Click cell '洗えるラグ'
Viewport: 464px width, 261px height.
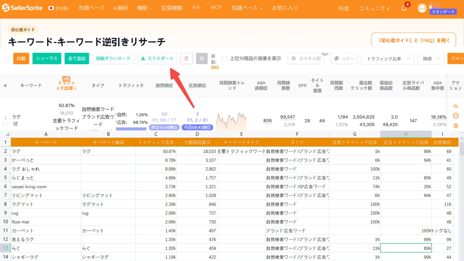click(x=46, y=239)
